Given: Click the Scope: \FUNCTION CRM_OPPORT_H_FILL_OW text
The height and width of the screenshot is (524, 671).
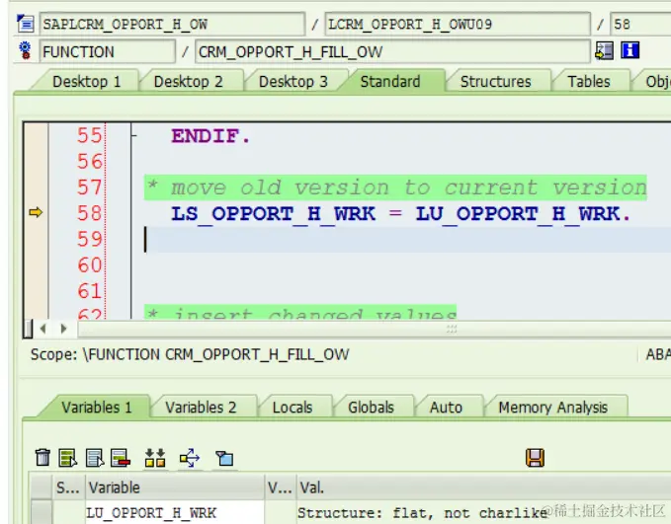Looking at the screenshot, I should (x=190, y=354).
